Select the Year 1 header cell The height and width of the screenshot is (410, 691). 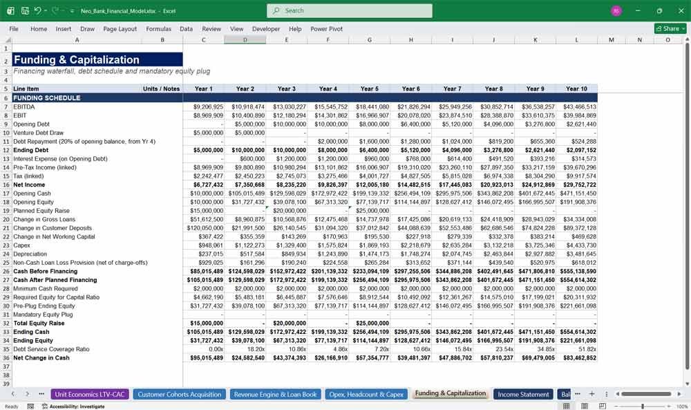tap(204, 88)
